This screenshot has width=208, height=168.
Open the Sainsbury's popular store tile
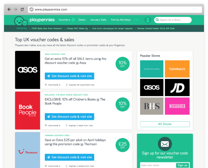pyautogui.click(x=177, y=69)
